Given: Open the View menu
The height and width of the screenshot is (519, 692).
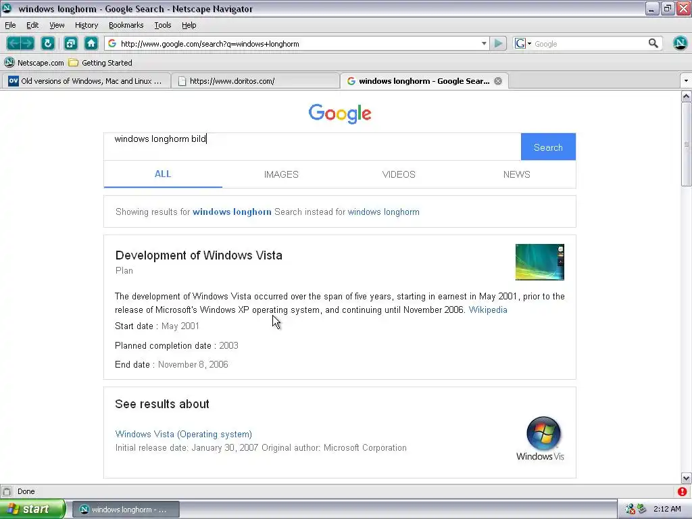Looking at the screenshot, I should [57, 25].
